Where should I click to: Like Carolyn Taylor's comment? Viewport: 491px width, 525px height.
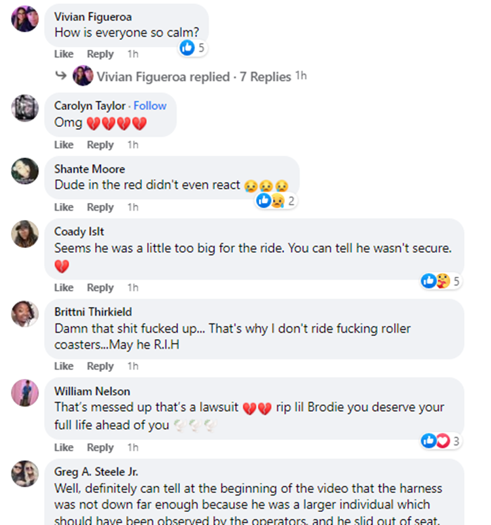(x=64, y=145)
